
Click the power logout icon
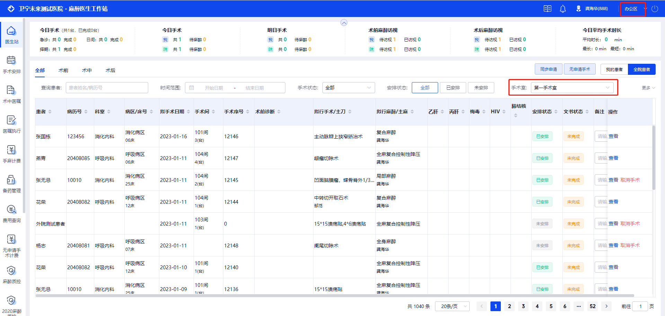pyautogui.click(x=655, y=9)
